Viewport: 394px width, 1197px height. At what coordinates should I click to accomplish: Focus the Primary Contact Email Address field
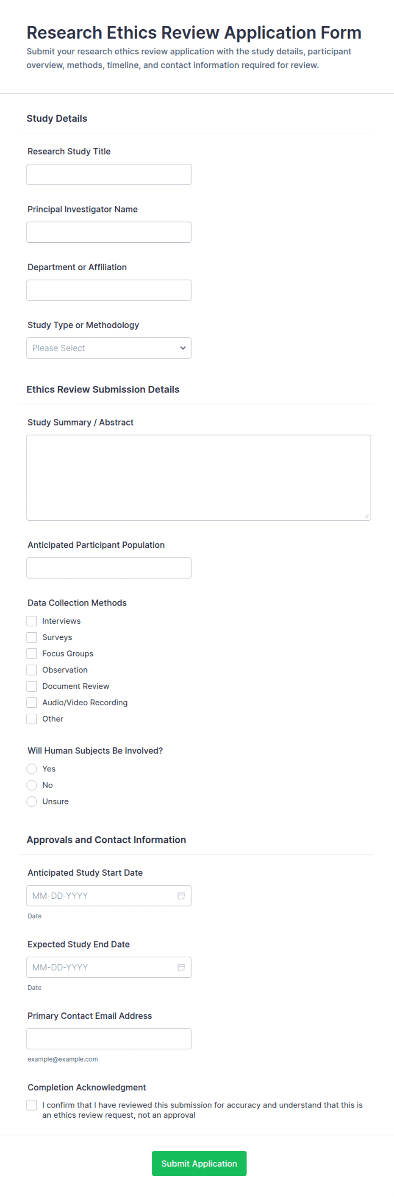pyautogui.click(x=108, y=1039)
